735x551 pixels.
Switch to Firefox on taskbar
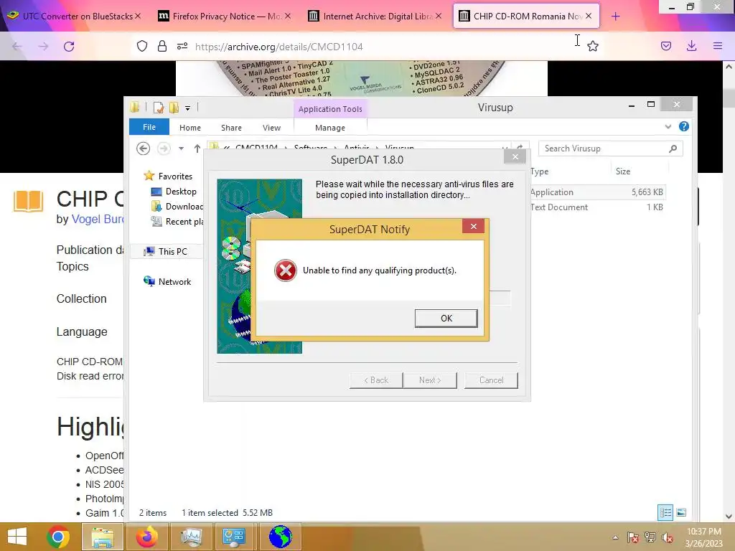146,537
